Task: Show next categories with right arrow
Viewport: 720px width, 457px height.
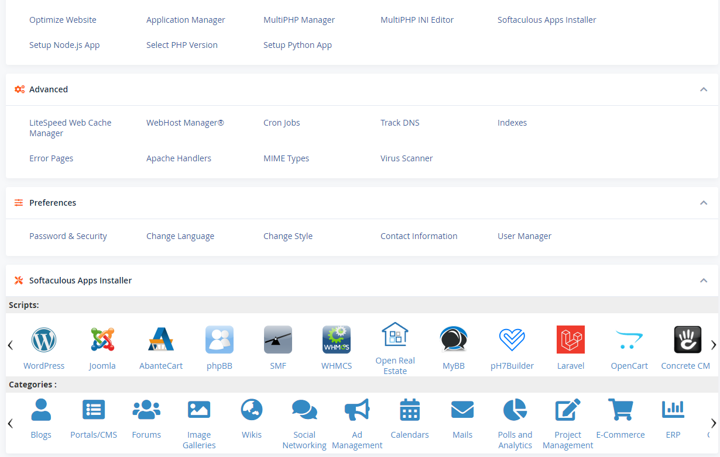Action: coord(714,423)
